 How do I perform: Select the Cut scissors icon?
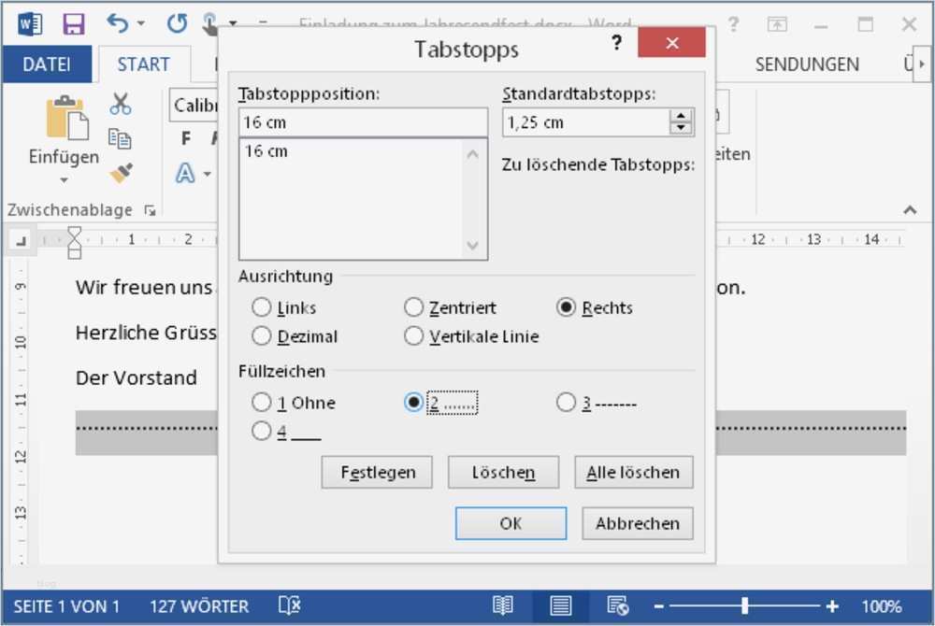(121, 103)
